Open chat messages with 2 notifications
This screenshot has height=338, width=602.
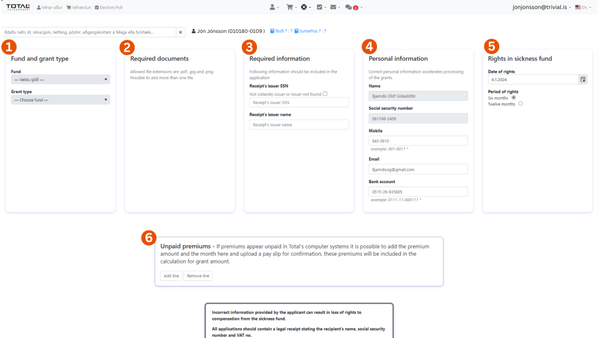click(353, 7)
